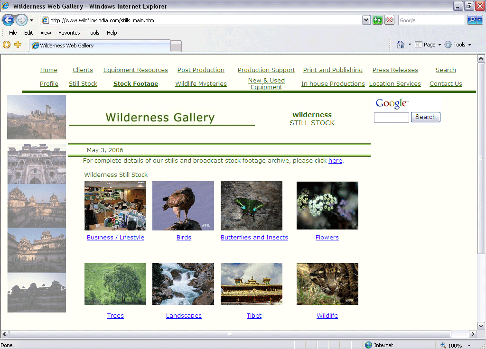Open the Production Support link
The height and width of the screenshot is (349, 486).
266,70
